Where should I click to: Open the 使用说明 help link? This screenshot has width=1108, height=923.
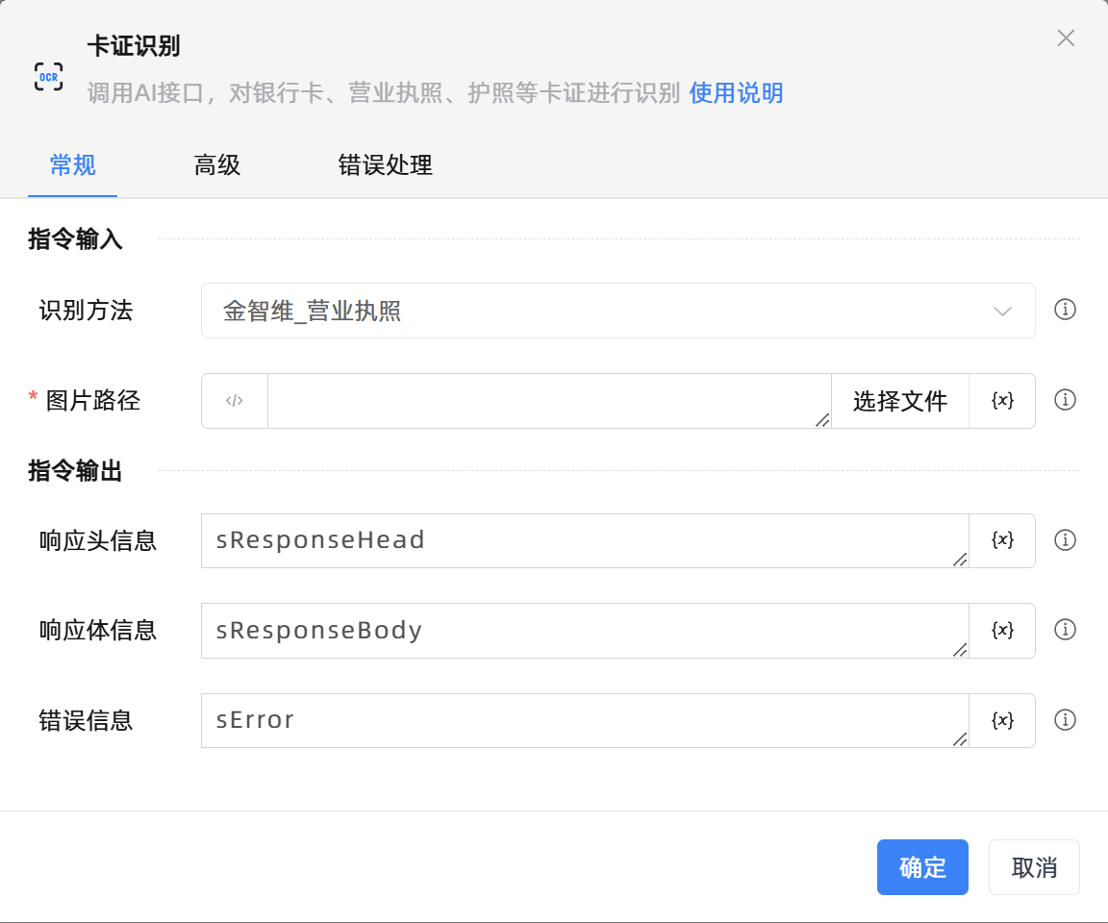[x=736, y=93]
